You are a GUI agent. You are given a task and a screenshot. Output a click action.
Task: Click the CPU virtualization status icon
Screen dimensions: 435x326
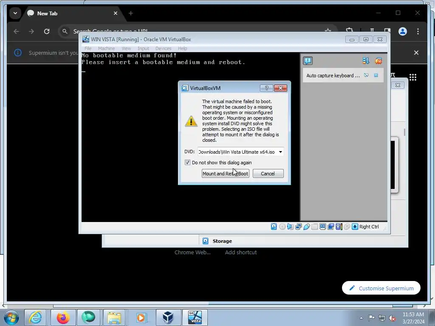(339, 227)
